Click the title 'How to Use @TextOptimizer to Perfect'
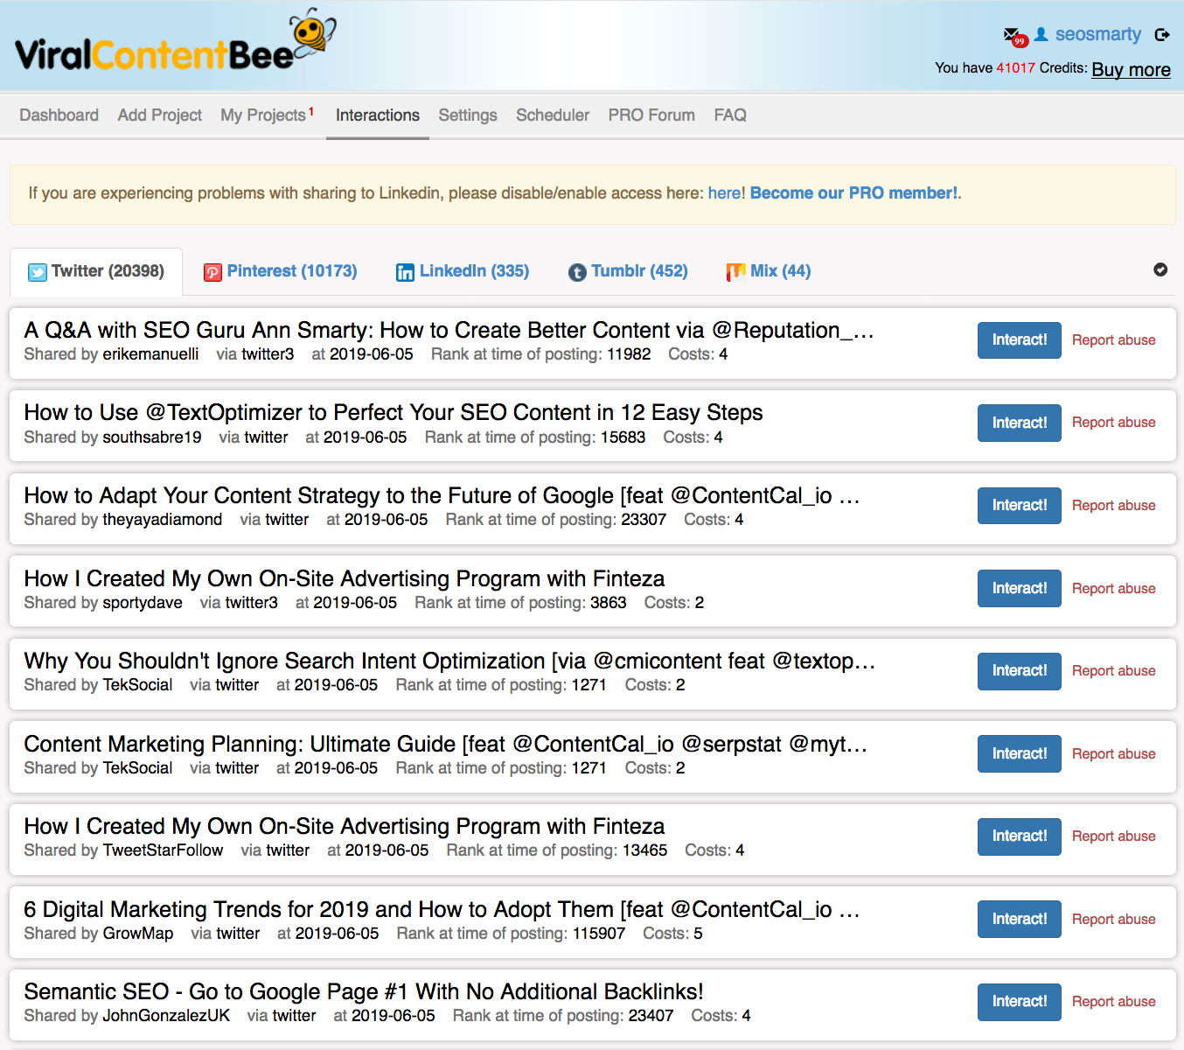The height and width of the screenshot is (1050, 1184). [x=394, y=412]
